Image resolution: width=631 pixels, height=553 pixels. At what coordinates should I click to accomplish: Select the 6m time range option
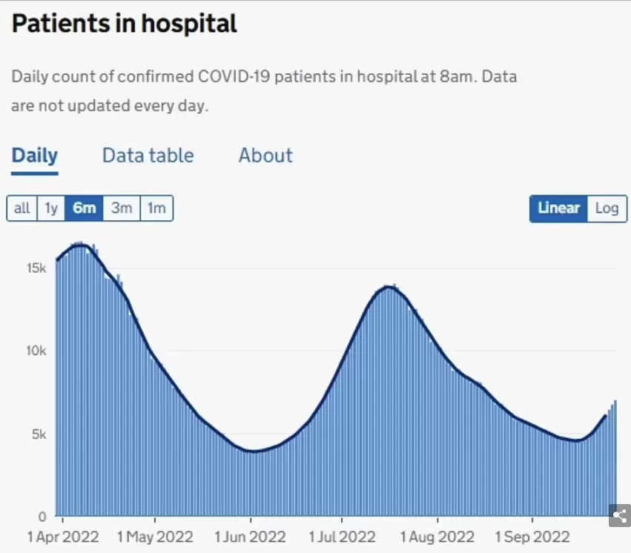pos(84,208)
